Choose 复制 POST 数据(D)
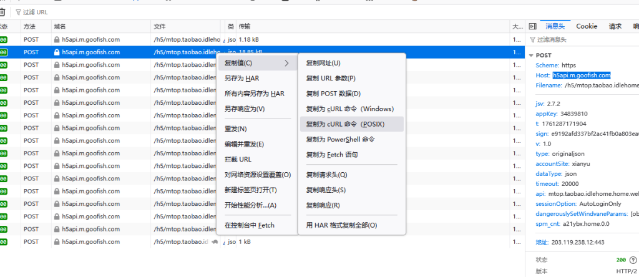The image size is (639, 277). click(x=352, y=94)
